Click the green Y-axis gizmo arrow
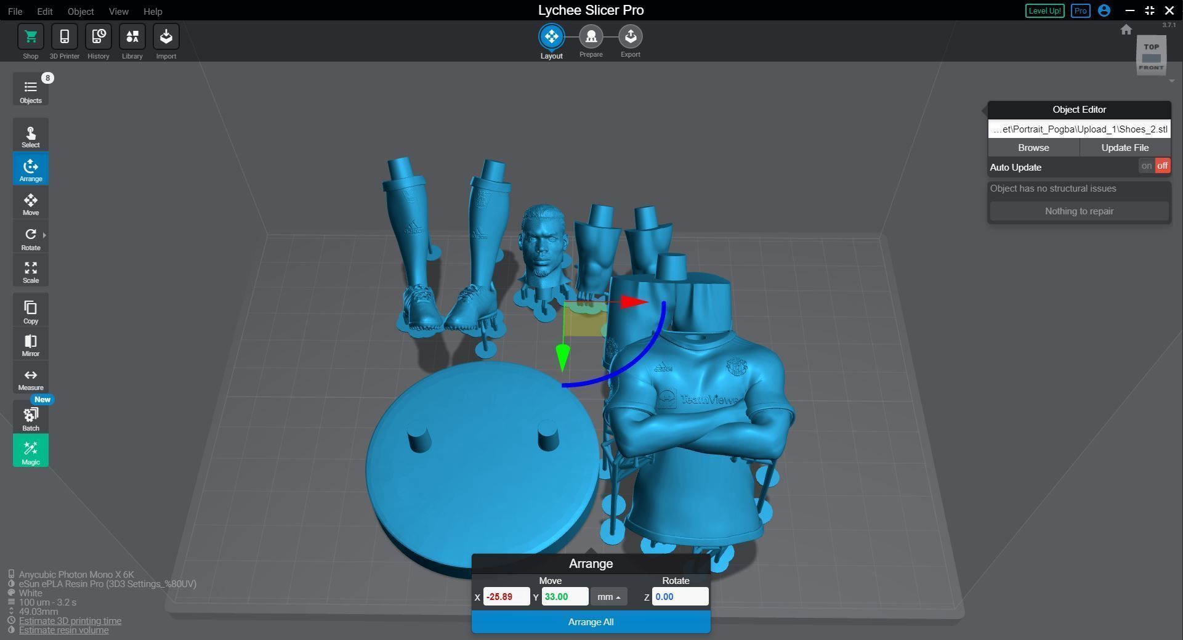This screenshot has height=640, width=1183. [562, 357]
